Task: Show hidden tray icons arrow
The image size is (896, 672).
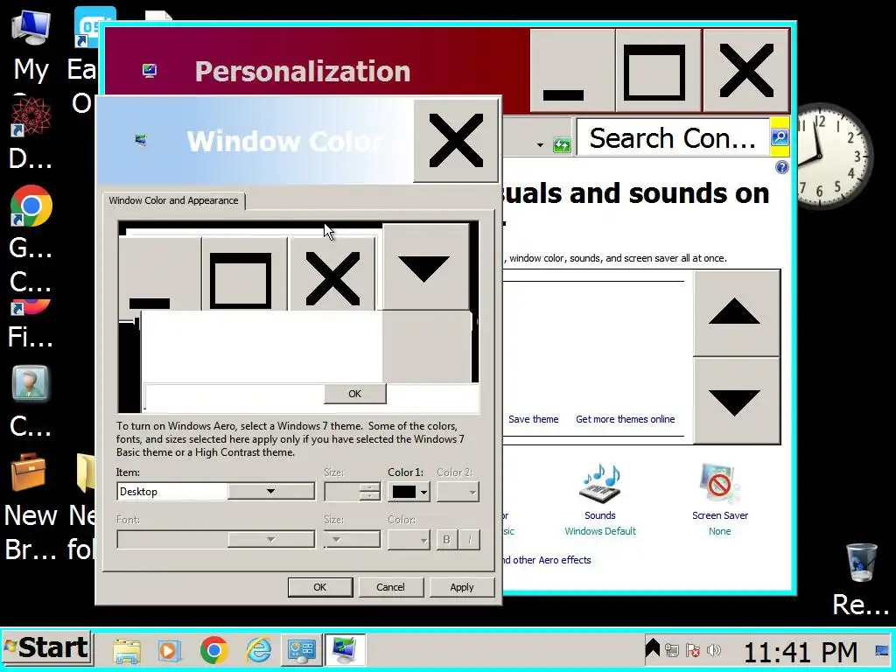Action: pos(653,648)
